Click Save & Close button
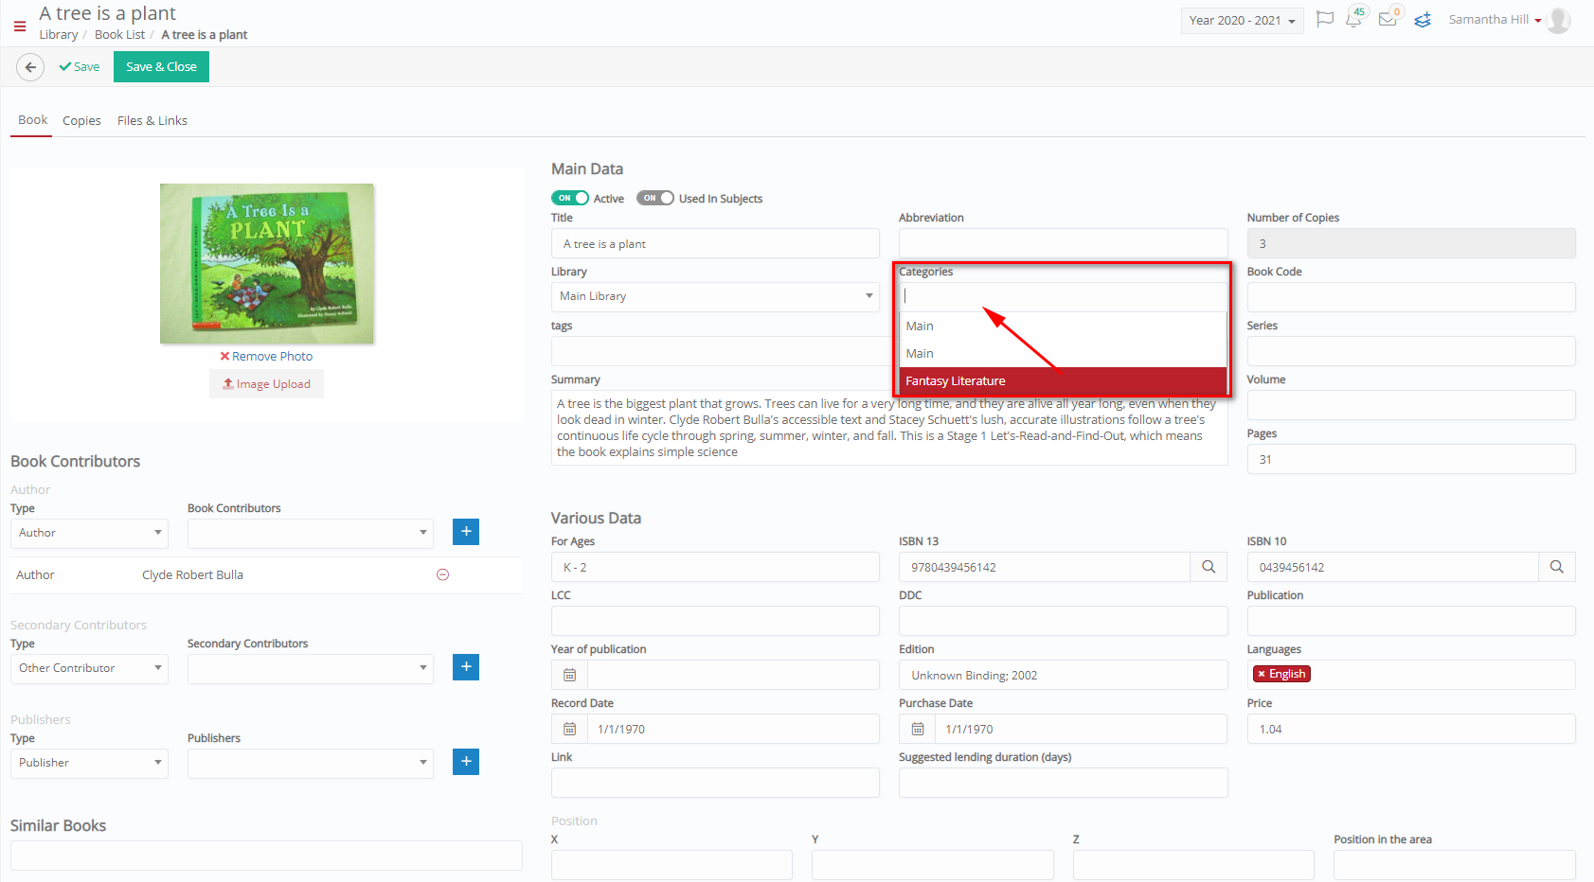 point(161,67)
